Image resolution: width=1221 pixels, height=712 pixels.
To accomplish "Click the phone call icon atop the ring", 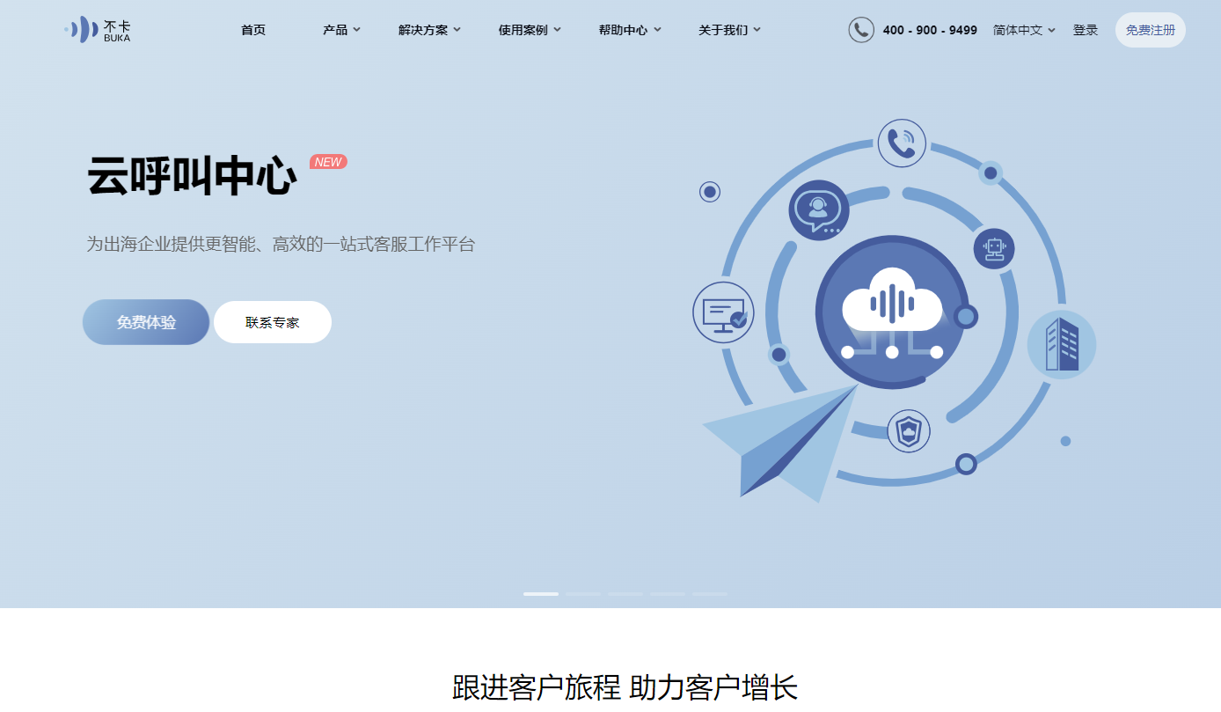I will click(x=902, y=143).
